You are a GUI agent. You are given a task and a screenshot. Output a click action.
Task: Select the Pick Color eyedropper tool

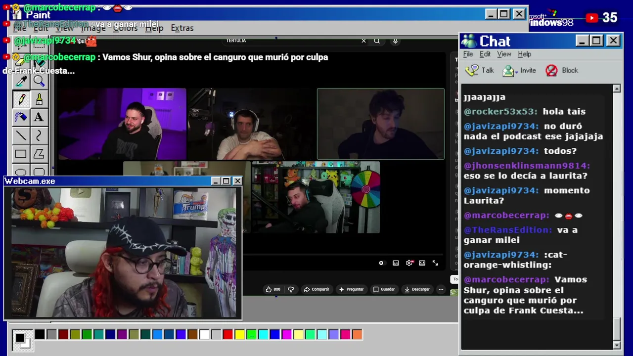[x=20, y=81]
